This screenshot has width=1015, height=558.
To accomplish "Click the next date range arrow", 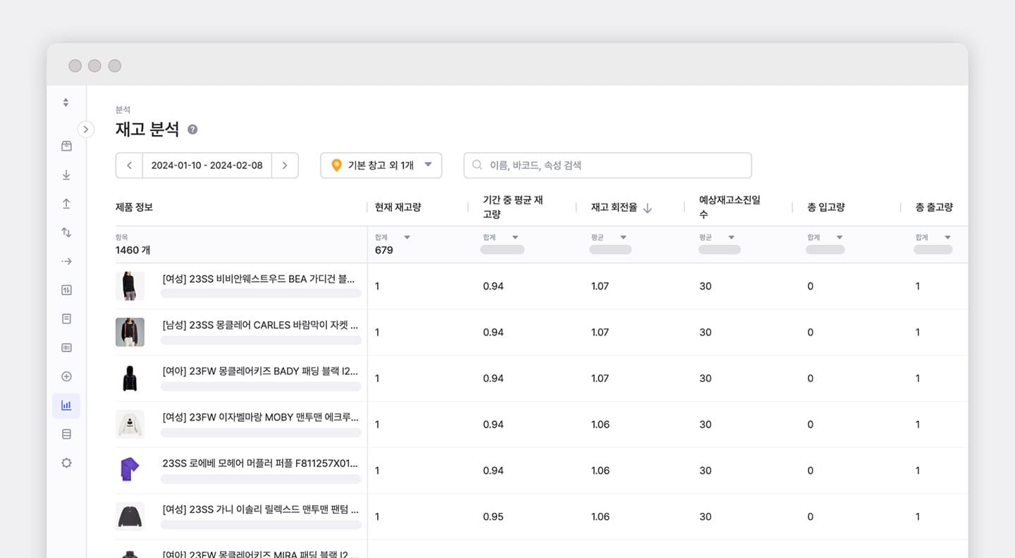I will (285, 165).
